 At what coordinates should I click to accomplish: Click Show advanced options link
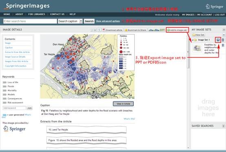(108, 21)
